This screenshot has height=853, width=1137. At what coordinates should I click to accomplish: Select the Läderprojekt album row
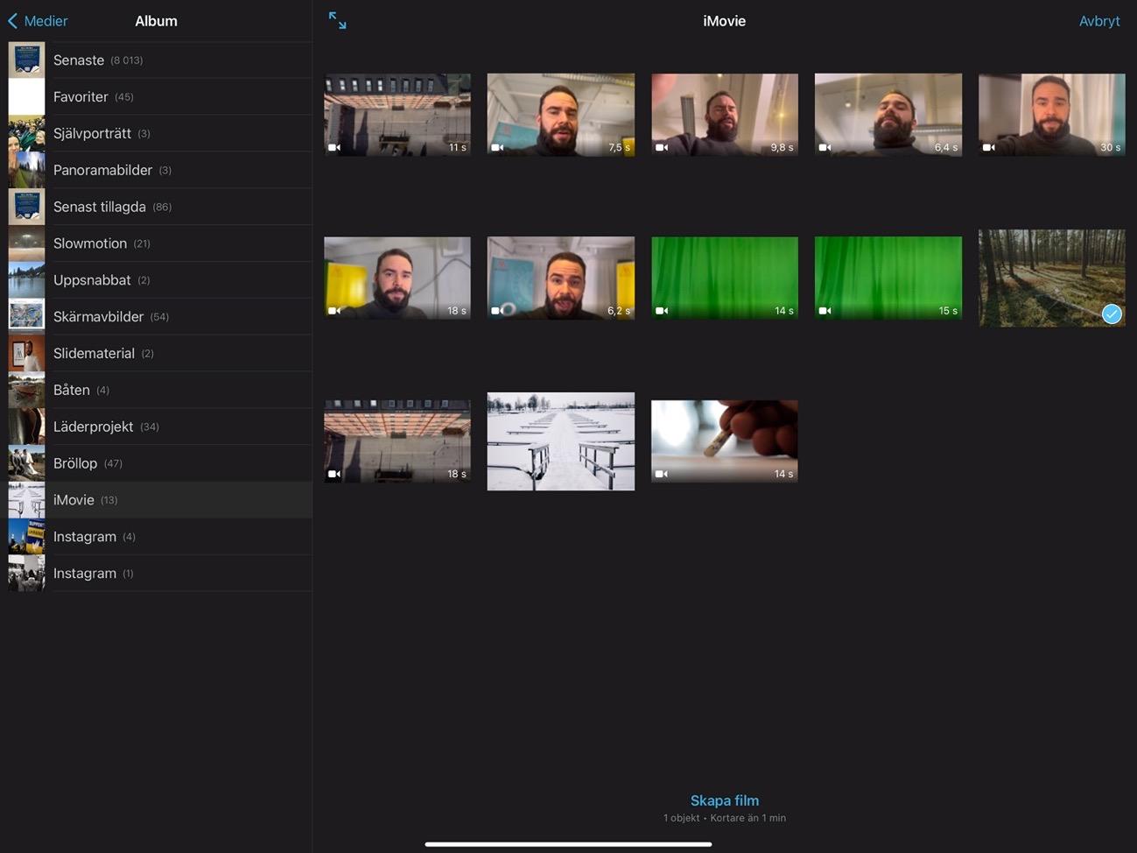pos(156,426)
